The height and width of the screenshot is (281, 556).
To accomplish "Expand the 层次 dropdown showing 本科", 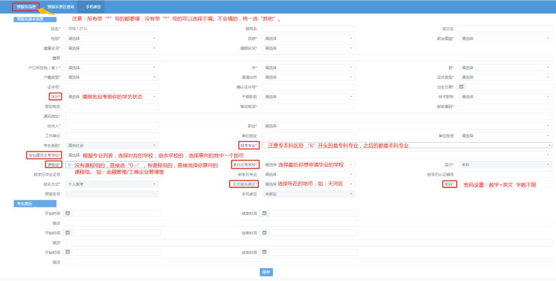I will [505, 165].
